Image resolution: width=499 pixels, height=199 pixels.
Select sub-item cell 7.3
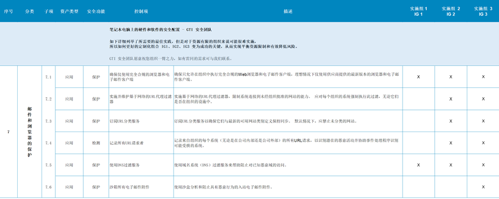click(48, 121)
